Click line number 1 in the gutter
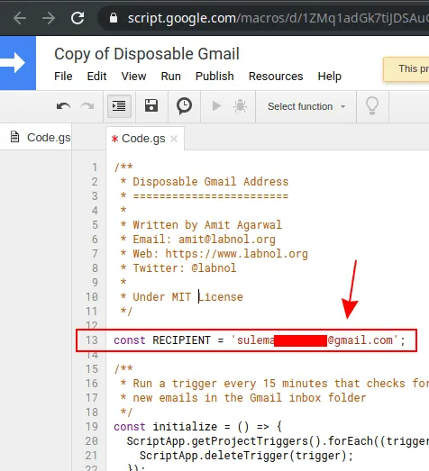Screen dimensions: 429x471 [x=95, y=168]
